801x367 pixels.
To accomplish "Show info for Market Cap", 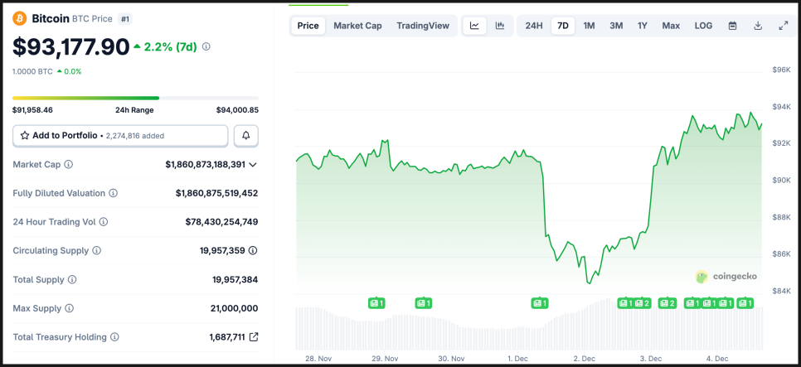I will click(x=69, y=165).
